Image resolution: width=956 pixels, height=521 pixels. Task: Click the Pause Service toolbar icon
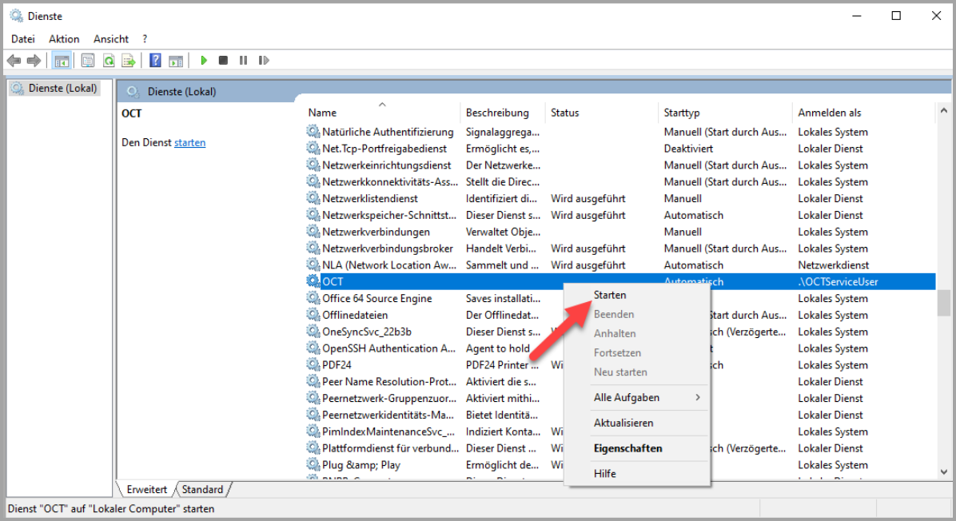tap(243, 61)
